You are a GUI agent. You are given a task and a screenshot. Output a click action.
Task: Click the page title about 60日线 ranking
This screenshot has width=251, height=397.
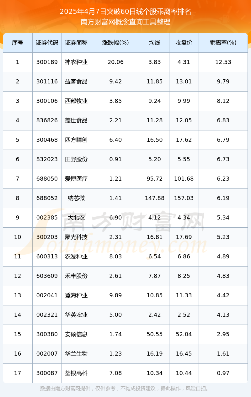tap(125, 12)
